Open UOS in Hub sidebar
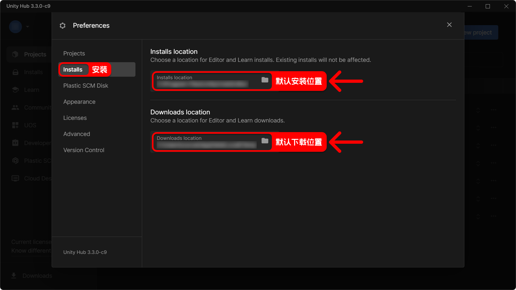Image resolution: width=516 pixels, height=290 pixels. (x=29, y=125)
